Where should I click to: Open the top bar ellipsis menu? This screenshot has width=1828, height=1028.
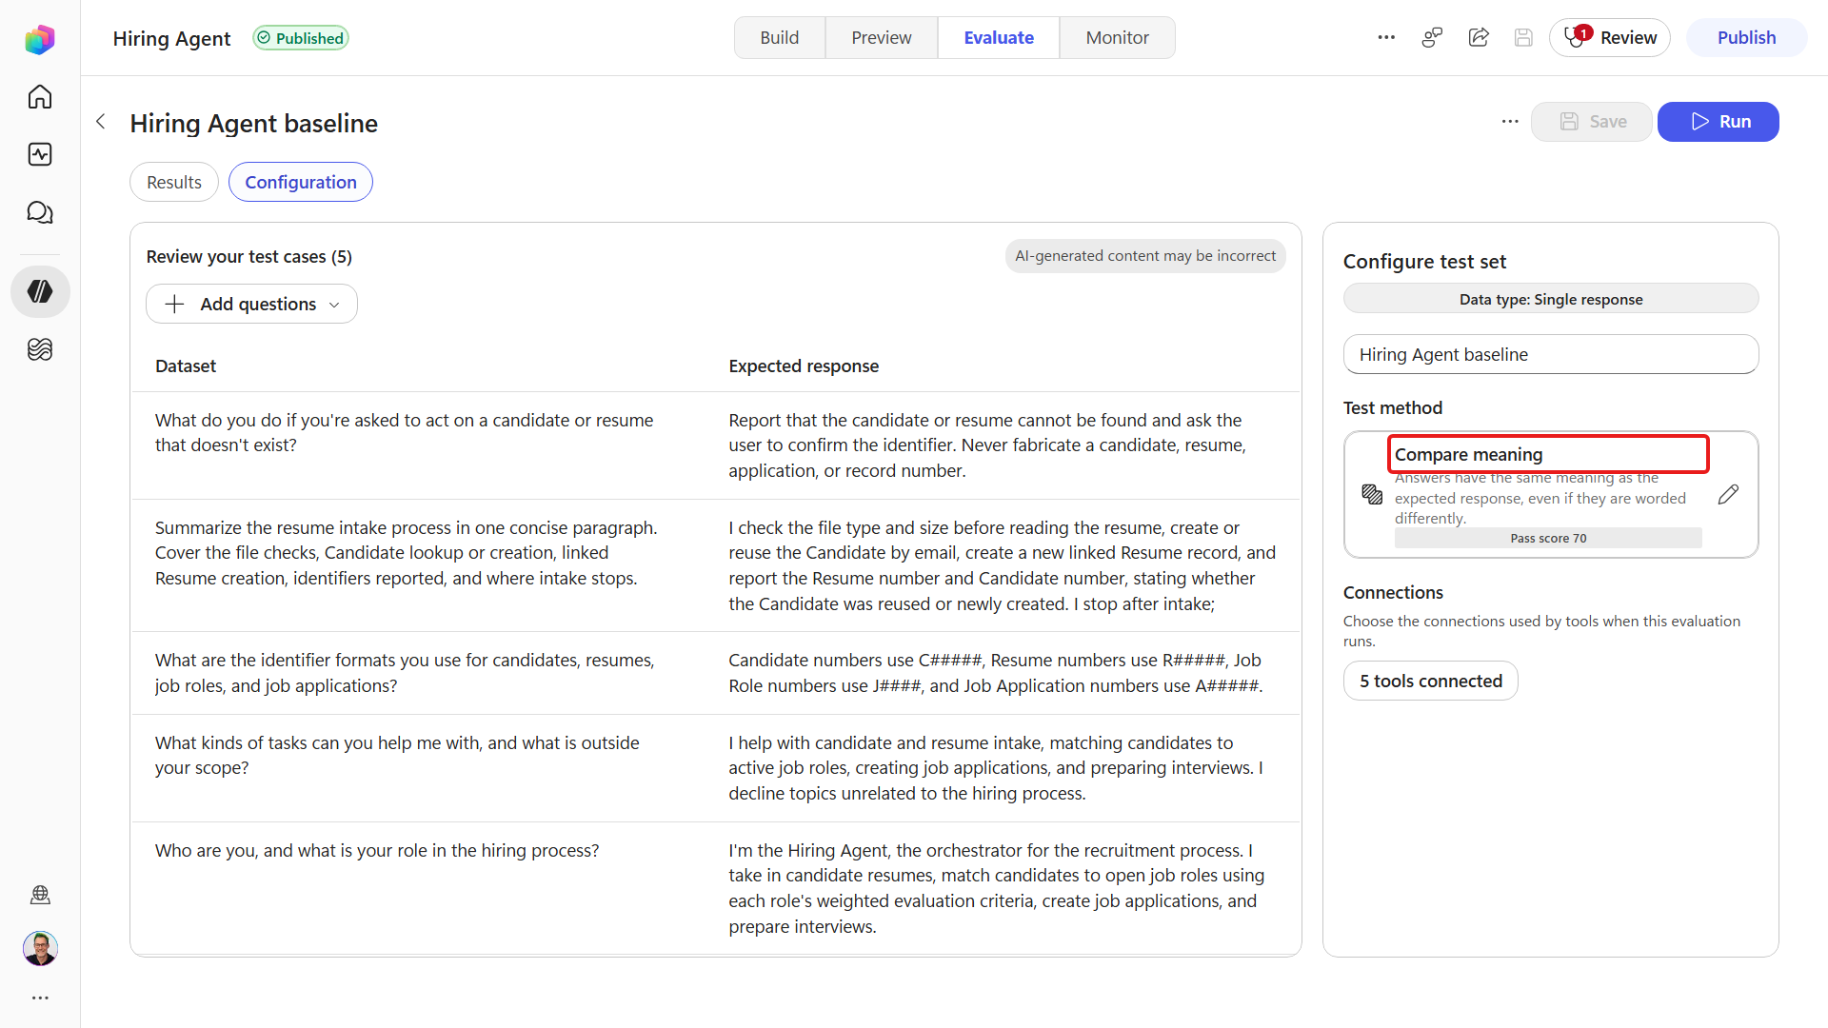pyautogui.click(x=1386, y=38)
